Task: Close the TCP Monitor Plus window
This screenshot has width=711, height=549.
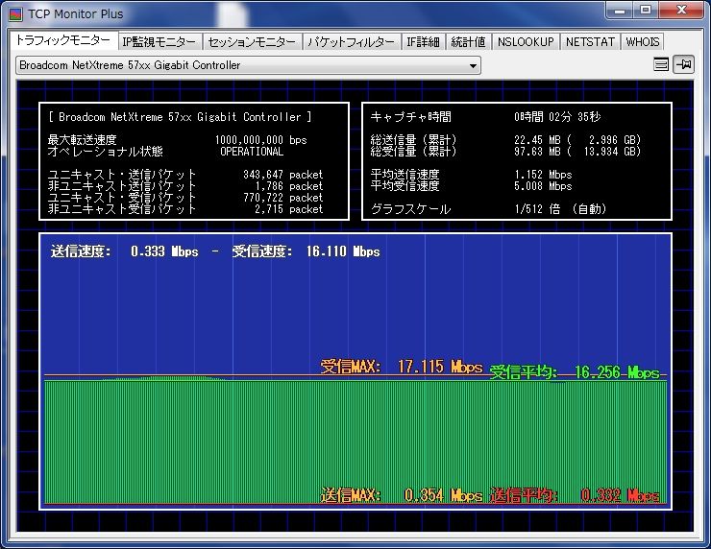Action: pyautogui.click(x=681, y=11)
